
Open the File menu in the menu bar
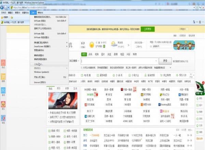tap(3, 13)
